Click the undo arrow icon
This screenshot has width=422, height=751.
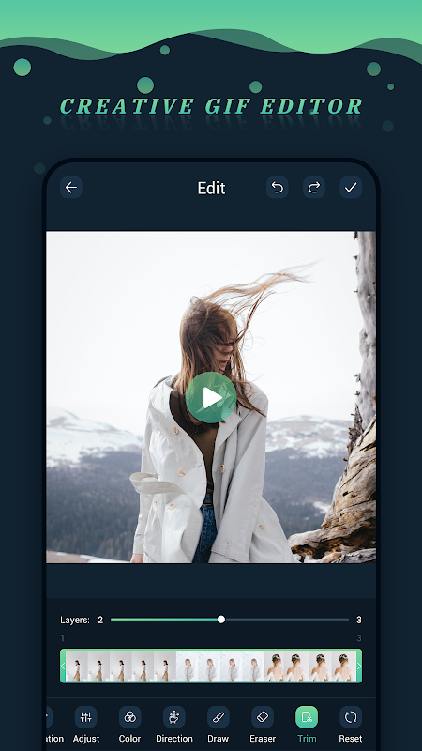[x=278, y=187]
